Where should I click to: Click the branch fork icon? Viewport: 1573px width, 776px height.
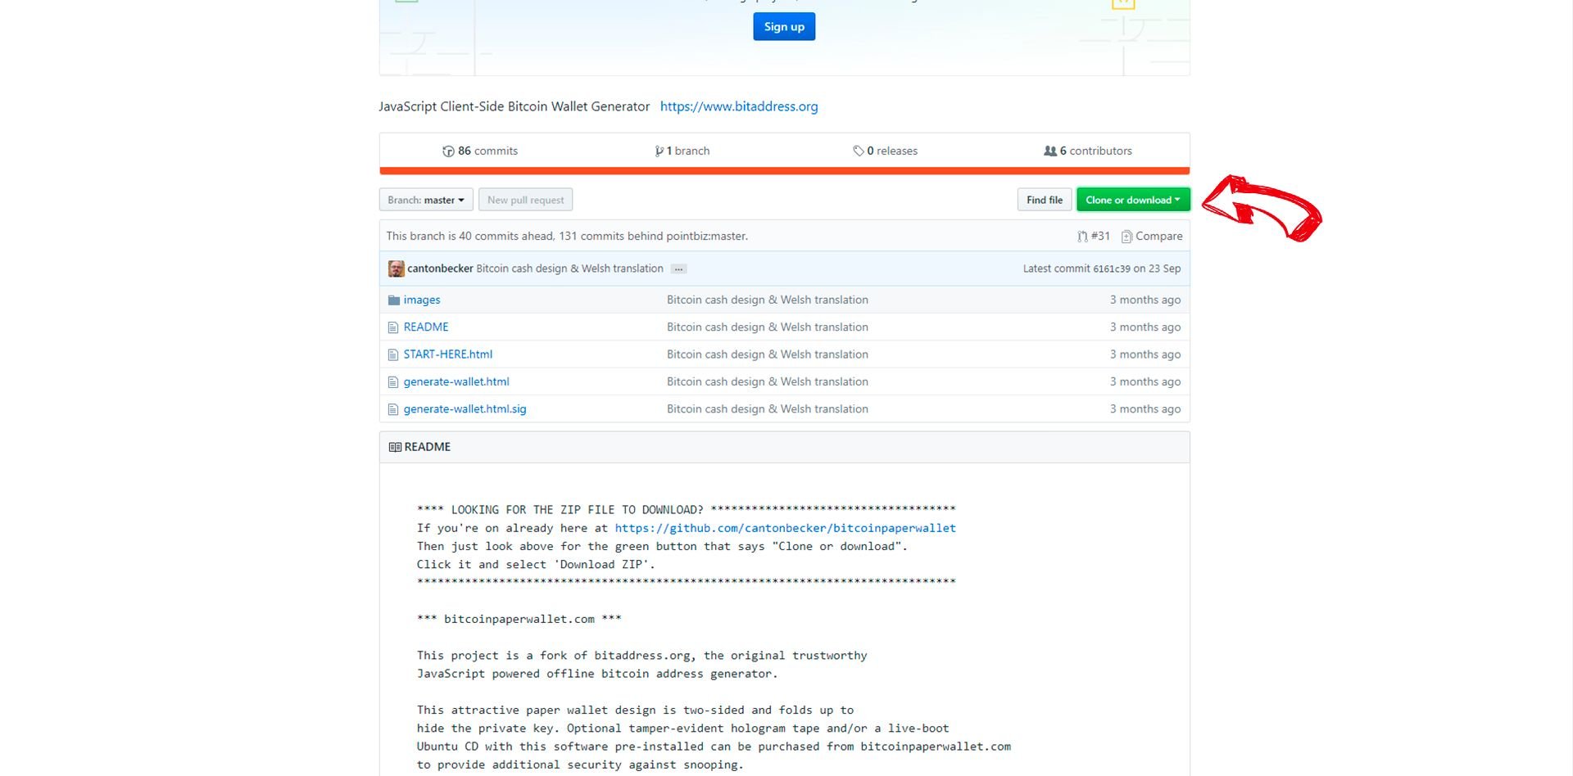tap(660, 151)
